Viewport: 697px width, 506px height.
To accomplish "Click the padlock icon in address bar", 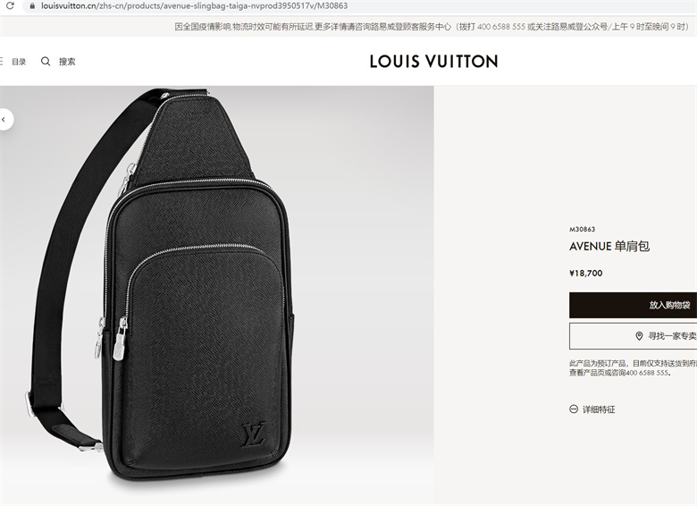I will coord(31,6).
